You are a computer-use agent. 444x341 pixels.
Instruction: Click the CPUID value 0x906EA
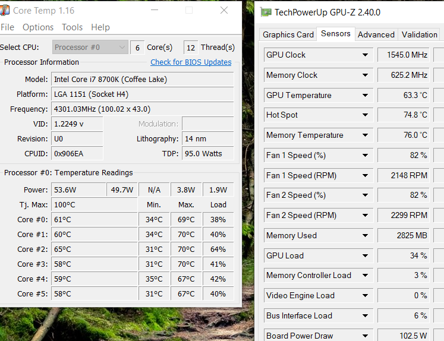click(77, 154)
